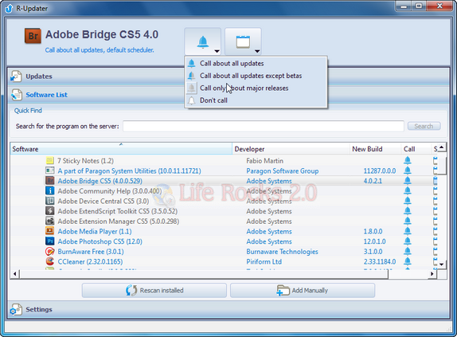The image size is (457, 337).
Task: Click the Adobe ExtendScript Toolkit icon
Action: tap(50, 211)
